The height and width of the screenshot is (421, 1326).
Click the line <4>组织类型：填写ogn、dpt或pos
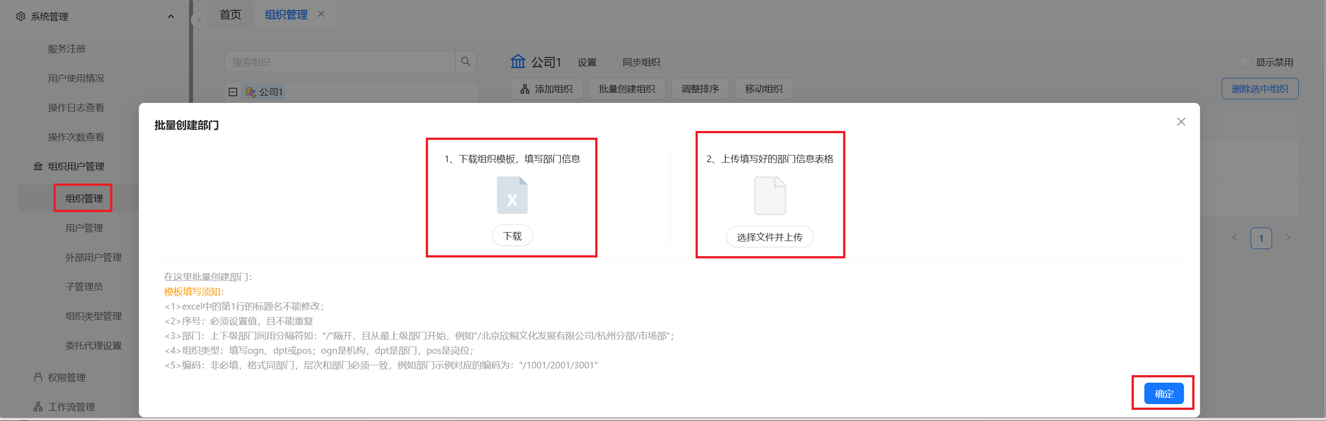pos(319,351)
